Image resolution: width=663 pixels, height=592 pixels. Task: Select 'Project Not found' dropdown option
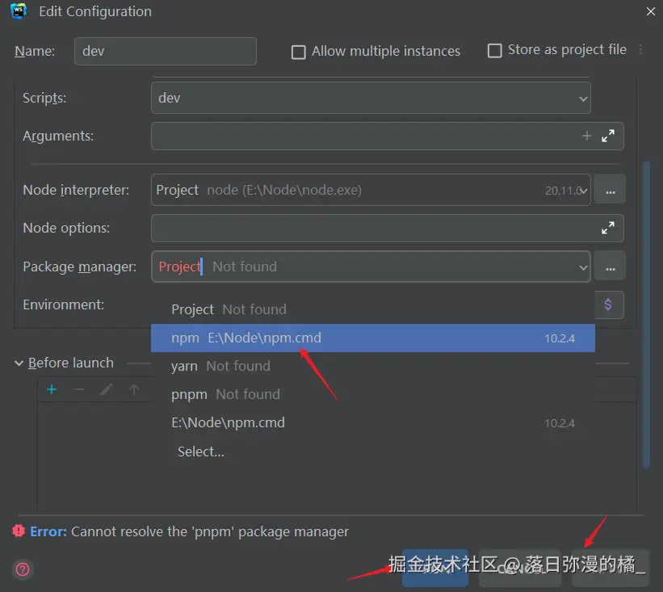click(x=372, y=309)
